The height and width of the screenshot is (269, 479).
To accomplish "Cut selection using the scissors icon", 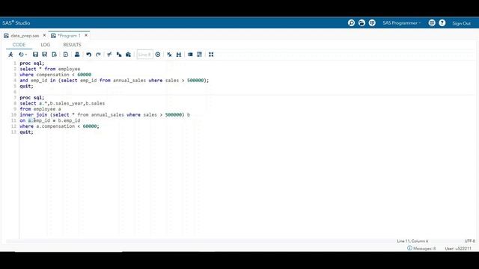I will click(109, 55).
